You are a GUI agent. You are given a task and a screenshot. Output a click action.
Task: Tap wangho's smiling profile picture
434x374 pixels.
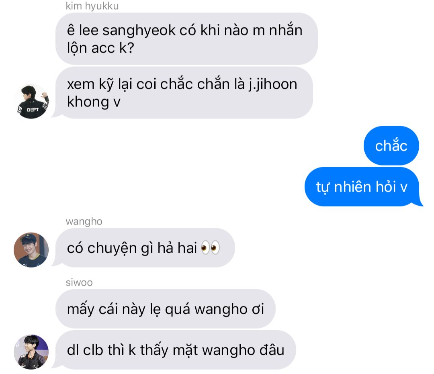(x=31, y=250)
